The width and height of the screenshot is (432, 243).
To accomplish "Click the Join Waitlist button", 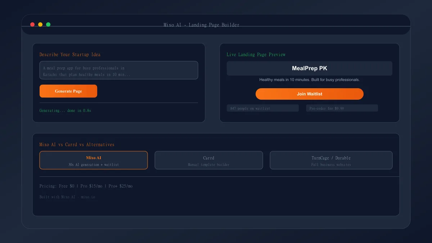I will [310, 94].
